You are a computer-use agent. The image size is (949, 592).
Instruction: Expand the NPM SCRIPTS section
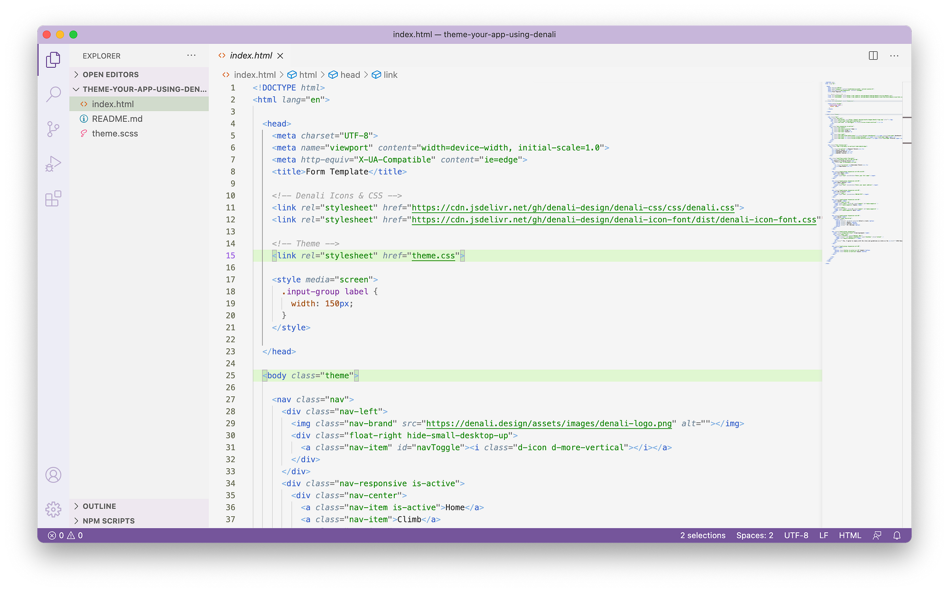pos(108,520)
